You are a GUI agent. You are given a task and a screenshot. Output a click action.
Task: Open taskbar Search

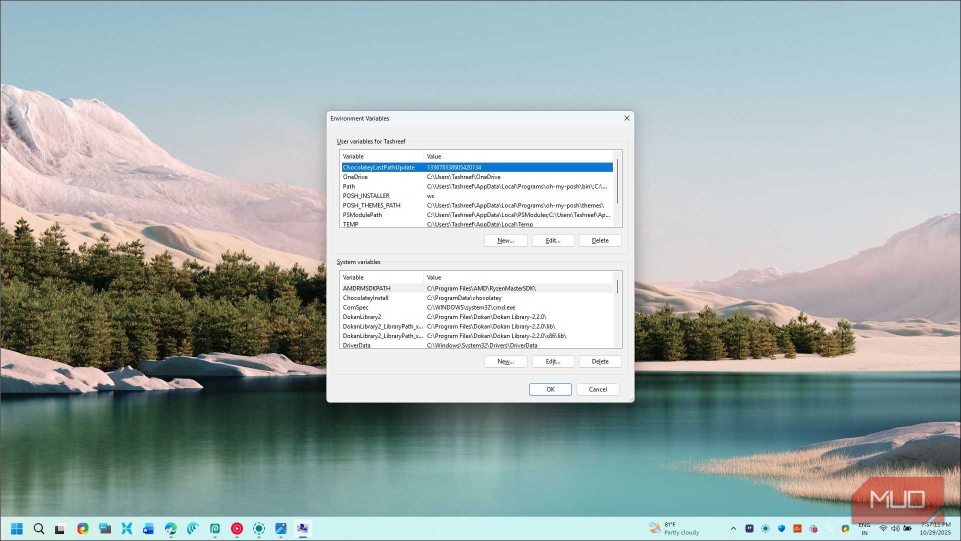(38, 528)
